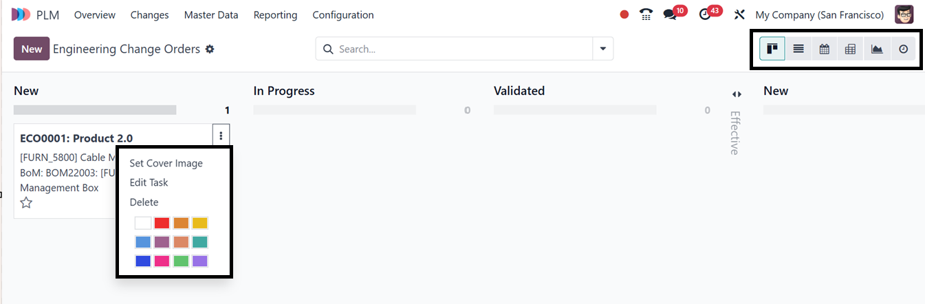
Task: Open the conversations chat icon
Action: pyautogui.click(x=669, y=14)
